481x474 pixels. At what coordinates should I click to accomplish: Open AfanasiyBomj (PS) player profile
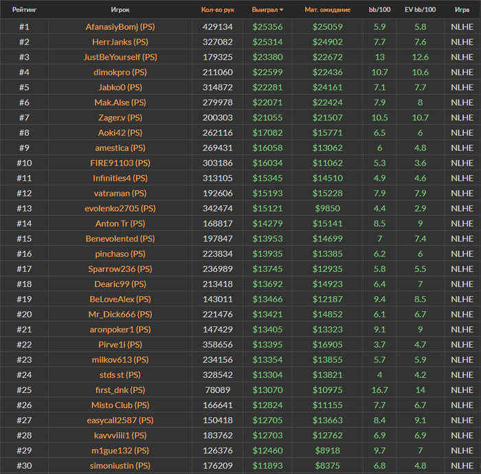[x=120, y=27]
